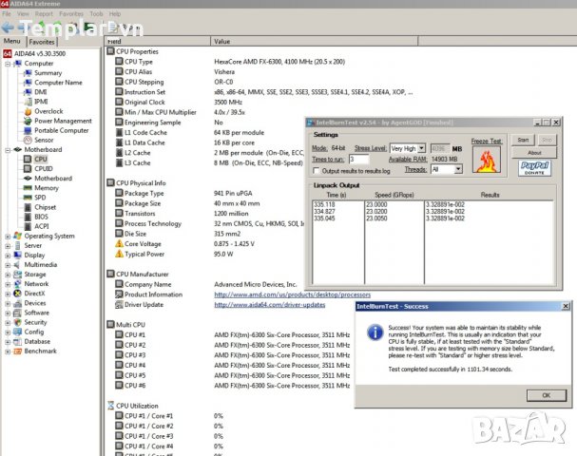This screenshot has height=456, width=577.
Task: Click the Typical Power warning icon
Action: coord(119,254)
